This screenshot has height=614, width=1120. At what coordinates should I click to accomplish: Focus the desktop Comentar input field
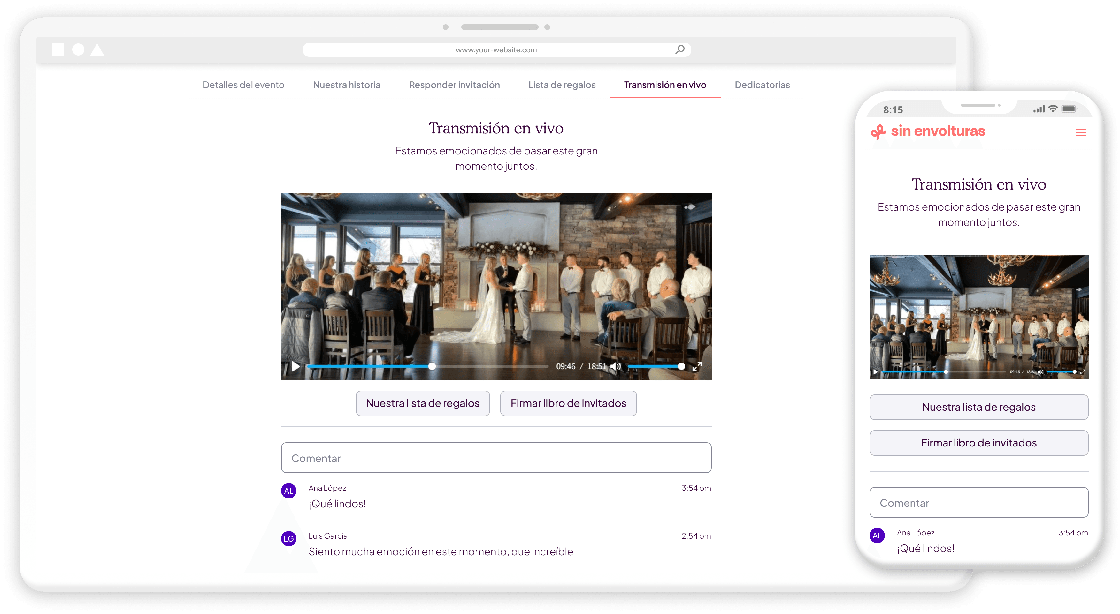click(496, 458)
